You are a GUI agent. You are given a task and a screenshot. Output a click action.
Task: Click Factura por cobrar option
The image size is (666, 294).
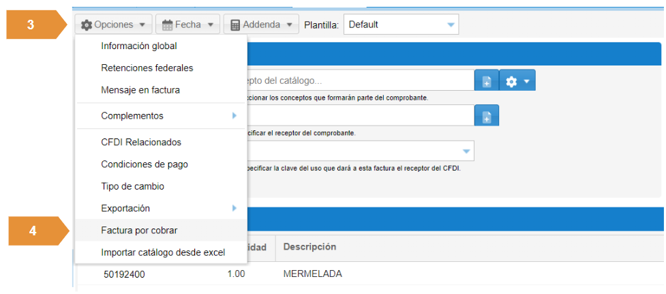click(139, 231)
